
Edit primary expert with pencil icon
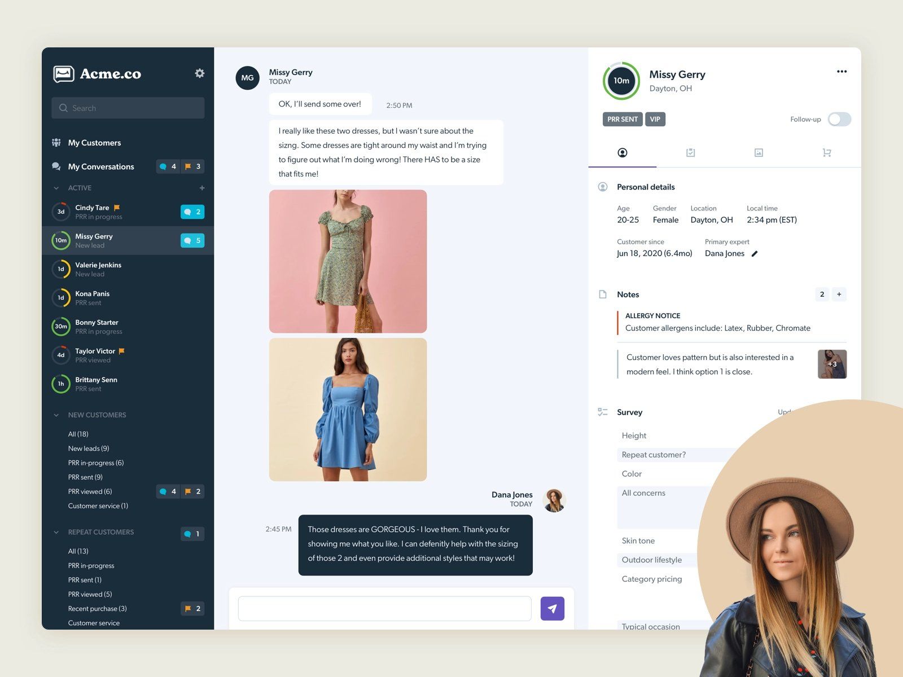[x=755, y=254]
